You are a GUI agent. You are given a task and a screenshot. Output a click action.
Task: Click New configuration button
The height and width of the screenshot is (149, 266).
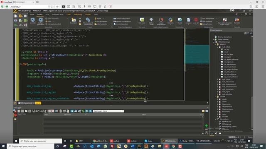pyautogui.click(x=121, y=24)
